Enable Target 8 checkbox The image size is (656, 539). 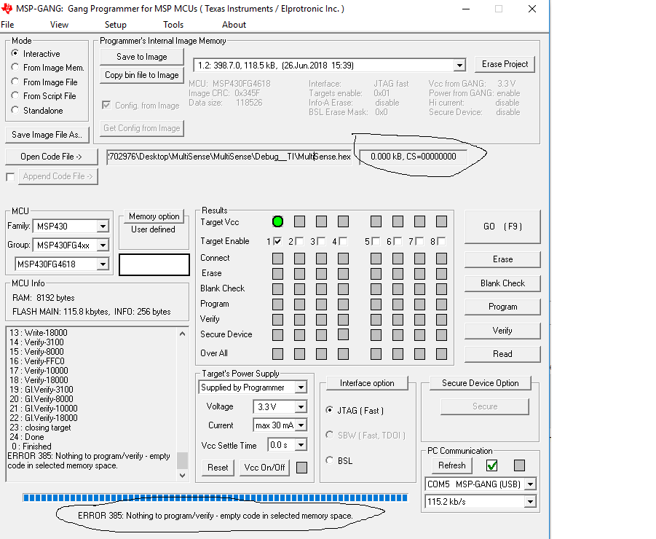tap(441, 241)
